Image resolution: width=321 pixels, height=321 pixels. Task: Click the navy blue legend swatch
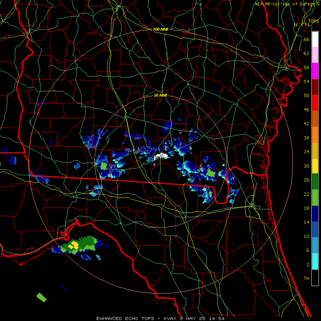pyautogui.click(x=315, y=214)
